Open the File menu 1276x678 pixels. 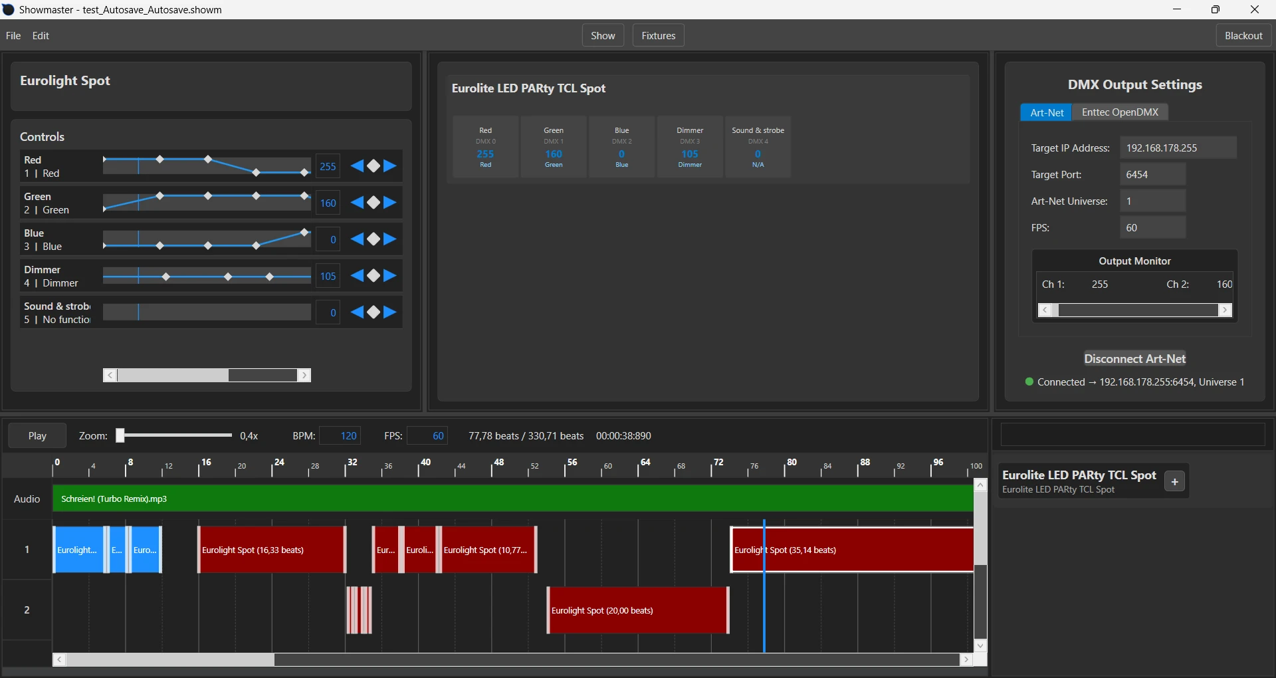13,35
